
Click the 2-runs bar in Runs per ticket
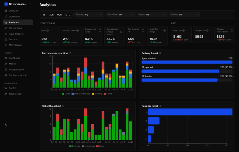(x=154, y=121)
